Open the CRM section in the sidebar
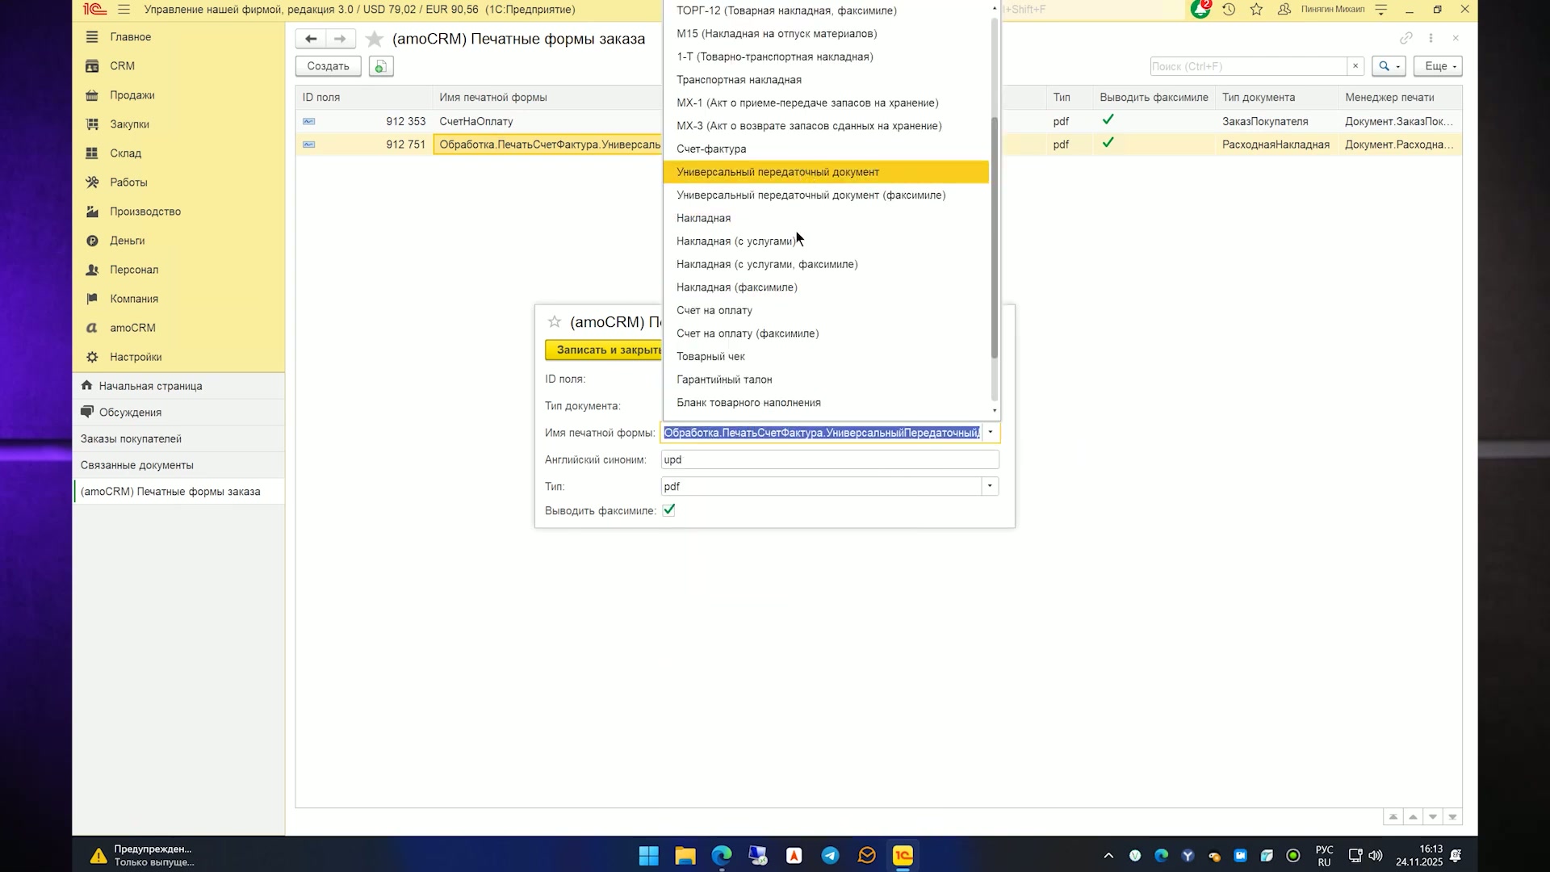This screenshot has height=872, width=1550. (122, 66)
